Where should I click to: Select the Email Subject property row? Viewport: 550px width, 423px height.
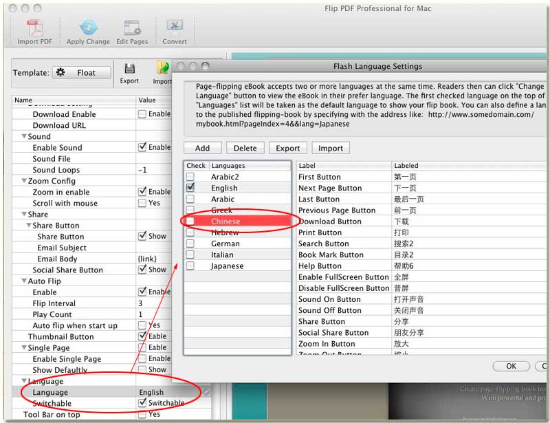tap(92, 248)
